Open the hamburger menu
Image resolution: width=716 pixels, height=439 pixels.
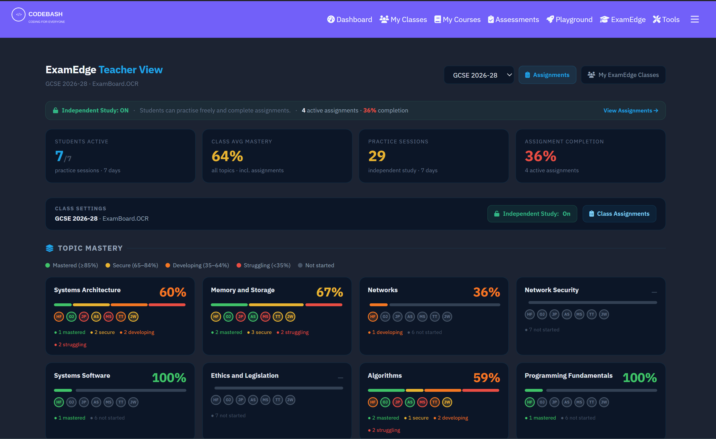click(x=694, y=19)
